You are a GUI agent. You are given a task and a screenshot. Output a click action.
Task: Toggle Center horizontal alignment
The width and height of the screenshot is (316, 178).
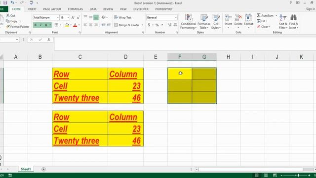click(x=91, y=25)
